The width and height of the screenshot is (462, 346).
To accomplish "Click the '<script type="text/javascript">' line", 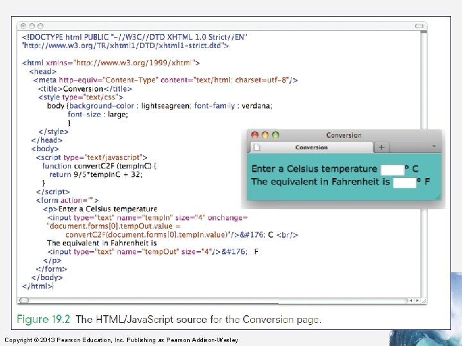I will [x=91, y=158].
